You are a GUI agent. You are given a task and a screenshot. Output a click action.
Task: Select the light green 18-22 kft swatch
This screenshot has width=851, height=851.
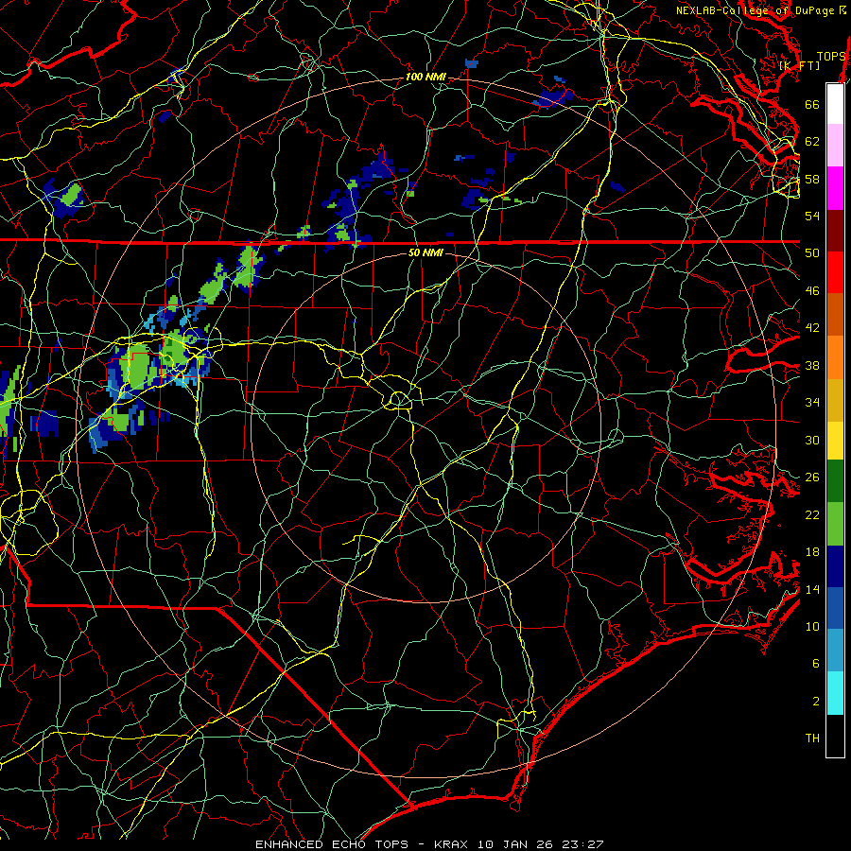click(835, 524)
